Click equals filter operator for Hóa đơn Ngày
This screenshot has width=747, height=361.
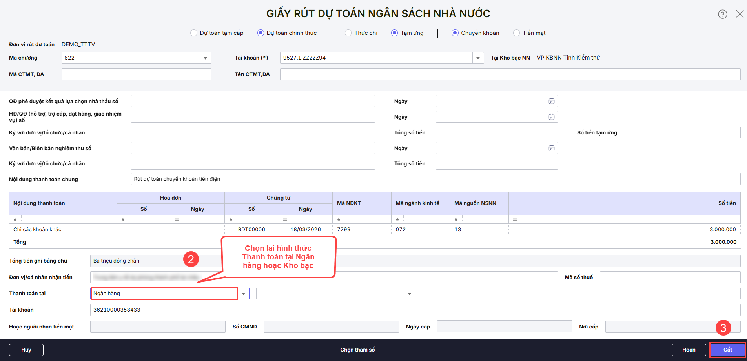tap(177, 220)
